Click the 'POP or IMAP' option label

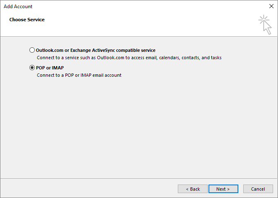[x=50, y=68]
